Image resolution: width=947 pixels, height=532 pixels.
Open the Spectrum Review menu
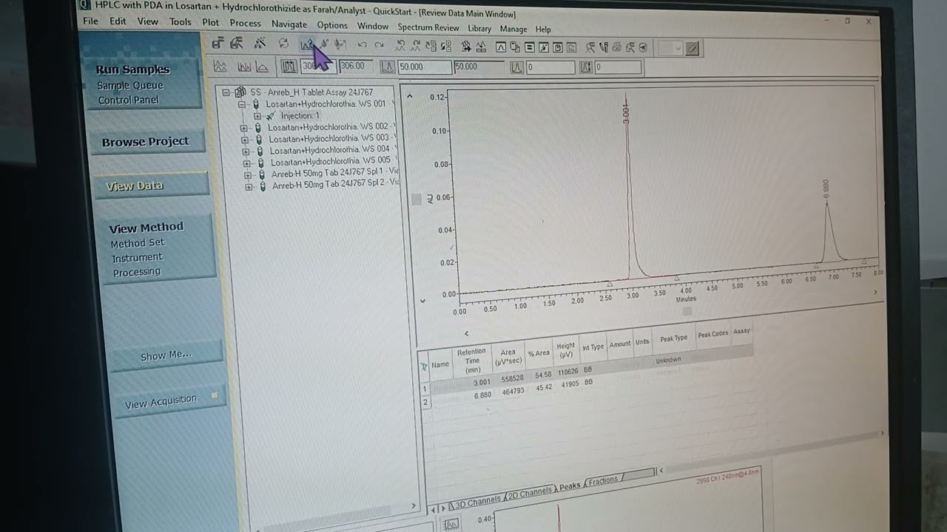428,27
